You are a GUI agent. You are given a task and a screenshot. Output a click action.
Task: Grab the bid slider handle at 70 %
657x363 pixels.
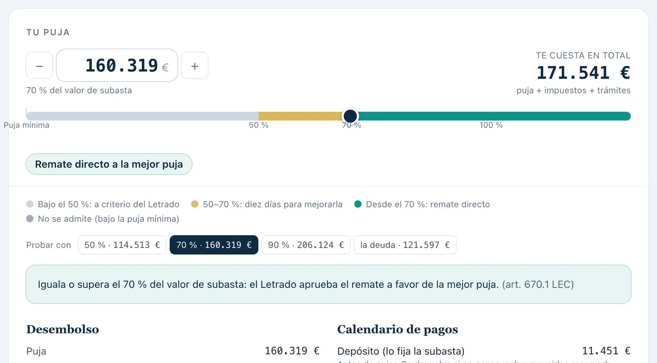coord(350,116)
